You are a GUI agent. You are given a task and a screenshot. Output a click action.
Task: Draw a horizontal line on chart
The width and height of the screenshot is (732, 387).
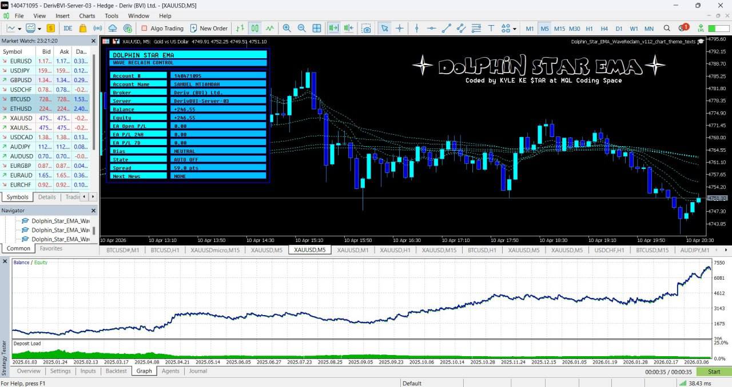[x=432, y=28]
